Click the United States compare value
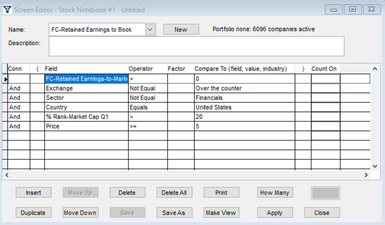This screenshot has height=225, width=385. tap(245, 107)
